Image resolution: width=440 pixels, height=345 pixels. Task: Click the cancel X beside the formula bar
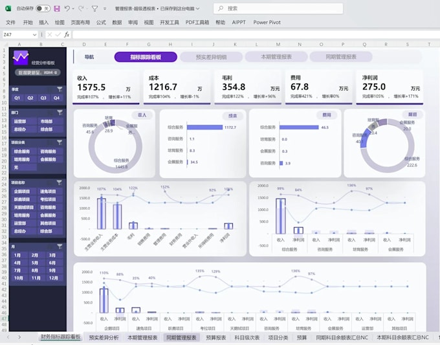click(50, 34)
